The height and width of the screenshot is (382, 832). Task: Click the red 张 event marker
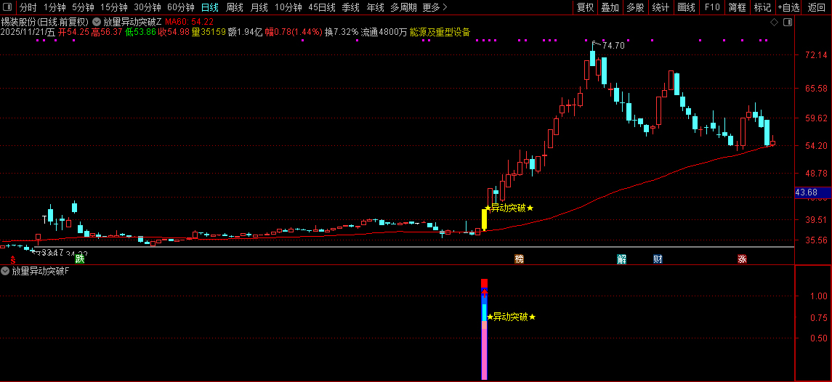pyautogui.click(x=742, y=259)
